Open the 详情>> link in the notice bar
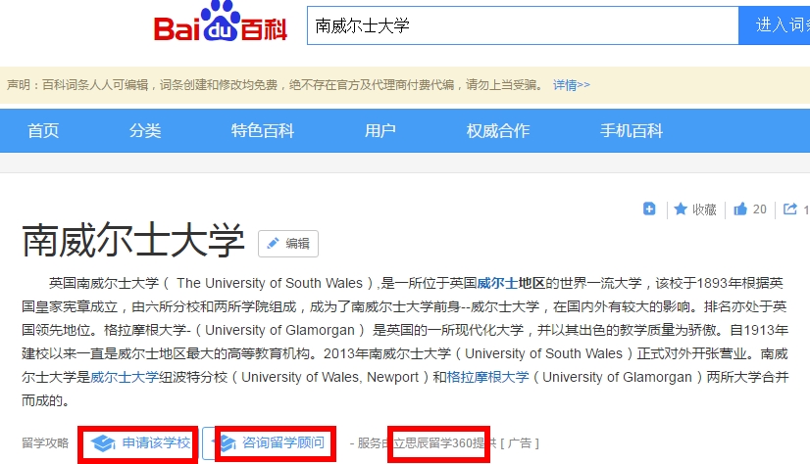The width and height of the screenshot is (810, 464). pyautogui.click(x=572, y=84)
